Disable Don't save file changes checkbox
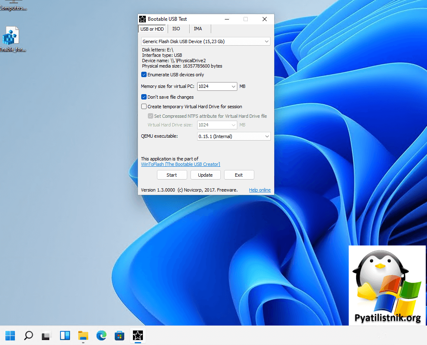 [144, 97]
